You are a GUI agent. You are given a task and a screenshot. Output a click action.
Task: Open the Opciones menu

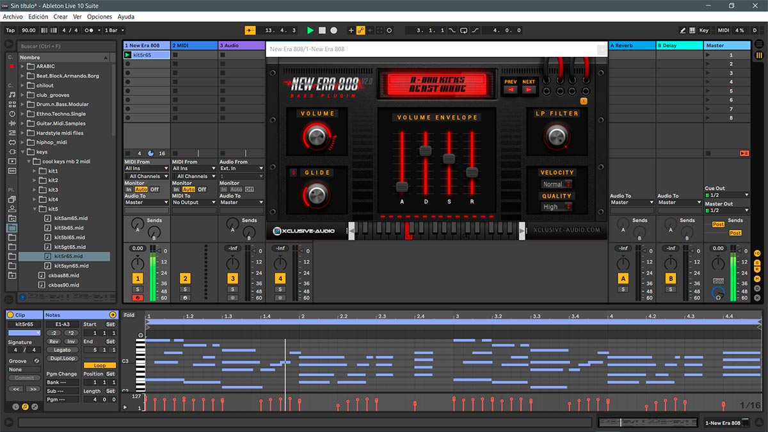(x=99, y=17)
